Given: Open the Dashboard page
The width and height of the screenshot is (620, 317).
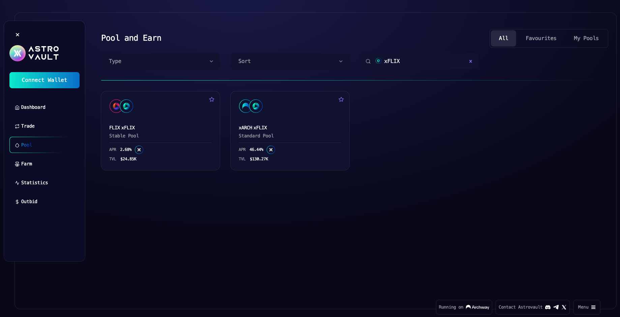Looking at the screenshot, I should pyautogui.click(x=45, y=107).
